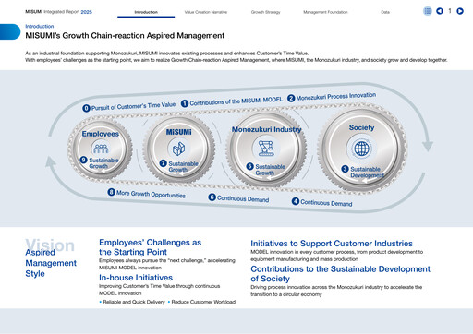Screen dimensions: 473x334
Task: Click "Reduce Customer Workload" bullet
Action: pos(203,302)
